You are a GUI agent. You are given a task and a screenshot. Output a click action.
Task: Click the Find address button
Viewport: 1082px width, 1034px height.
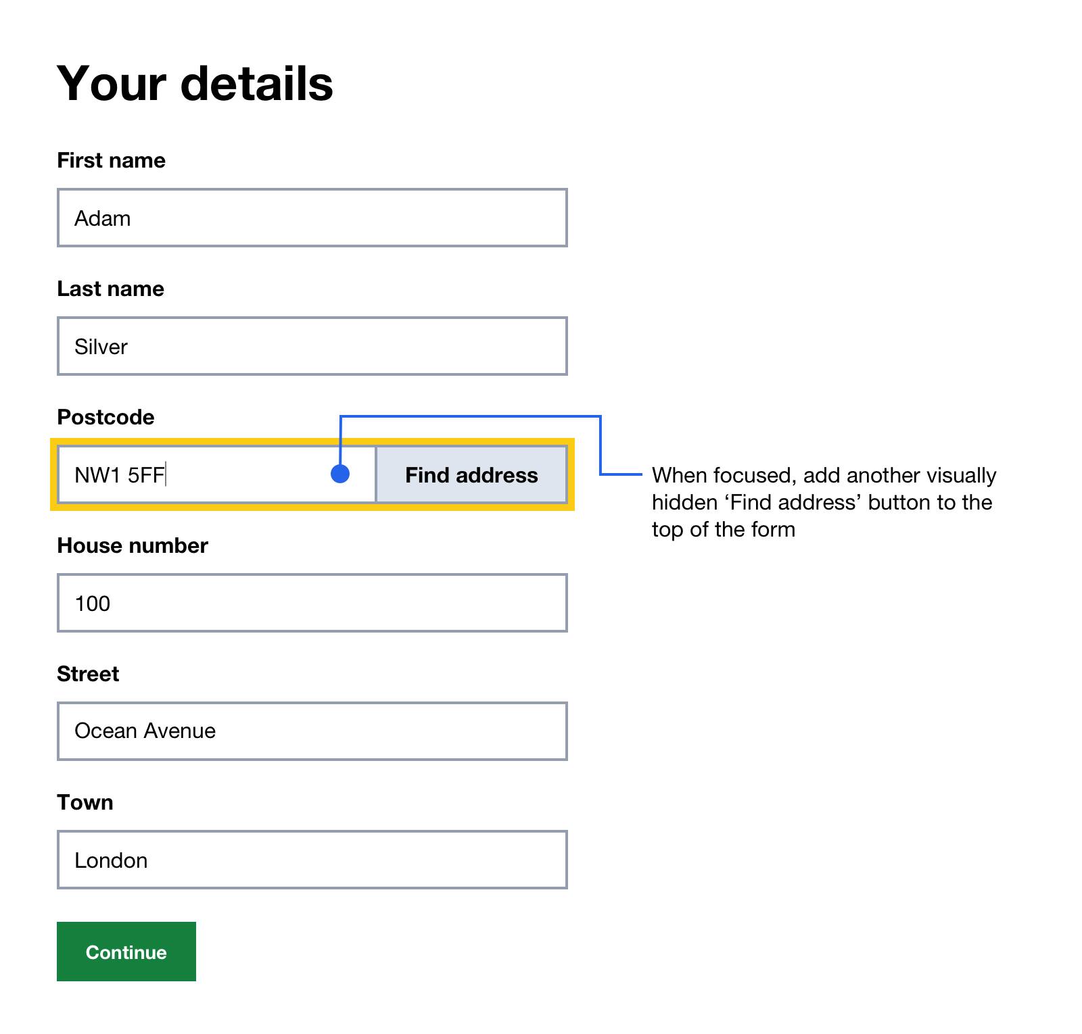click(x=471, y=475)
